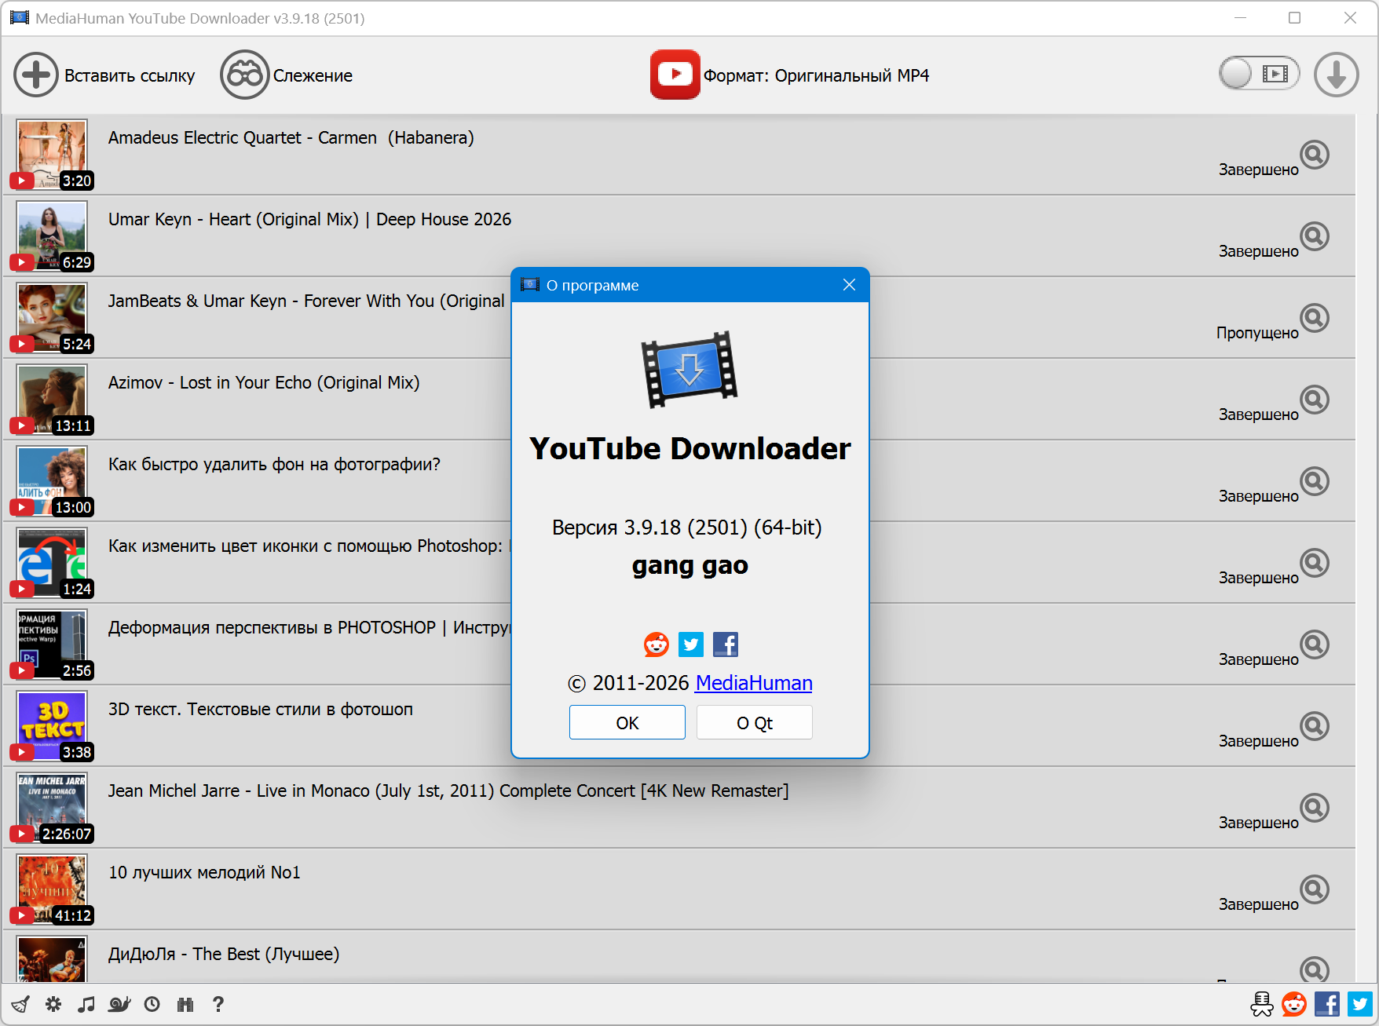
Task: Click the music note icon in bottom bar
Action: point(86,1004)
